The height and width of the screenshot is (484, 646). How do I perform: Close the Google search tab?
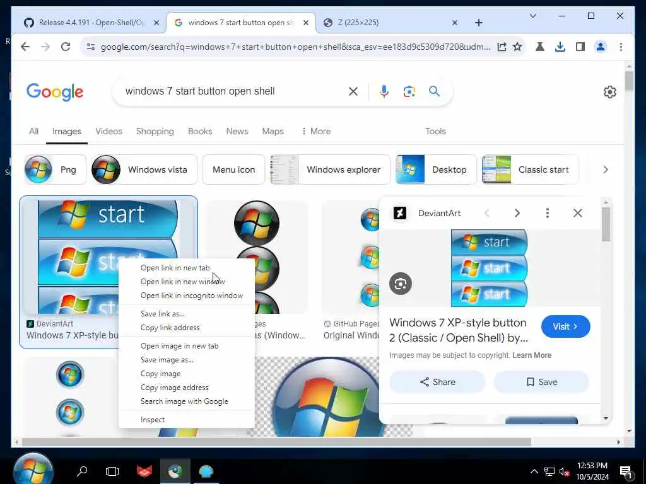[x=306, y=23]
